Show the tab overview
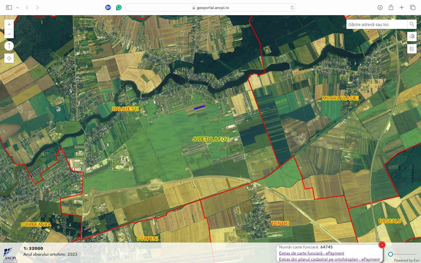421x263 pixels. coord(413,8)
